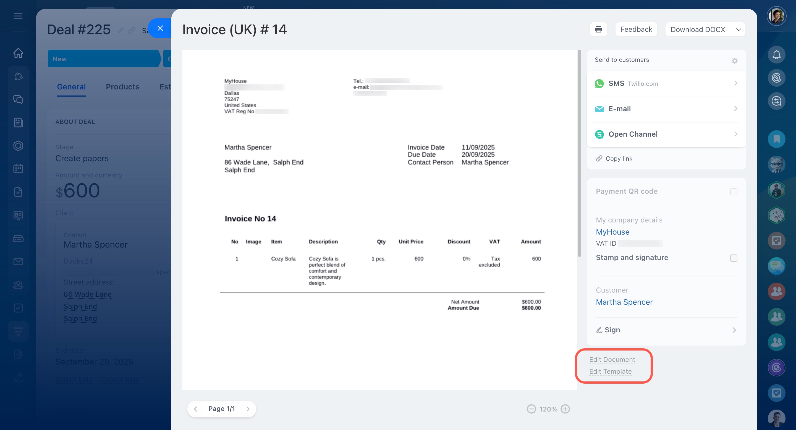The width and height of the screenshot is (796, 430).
Task: Click Select field in Deal window
Action: tap(74, 379)
